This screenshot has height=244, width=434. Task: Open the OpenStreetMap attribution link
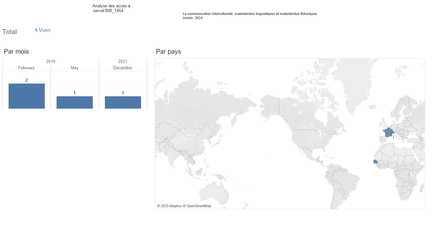197,206
